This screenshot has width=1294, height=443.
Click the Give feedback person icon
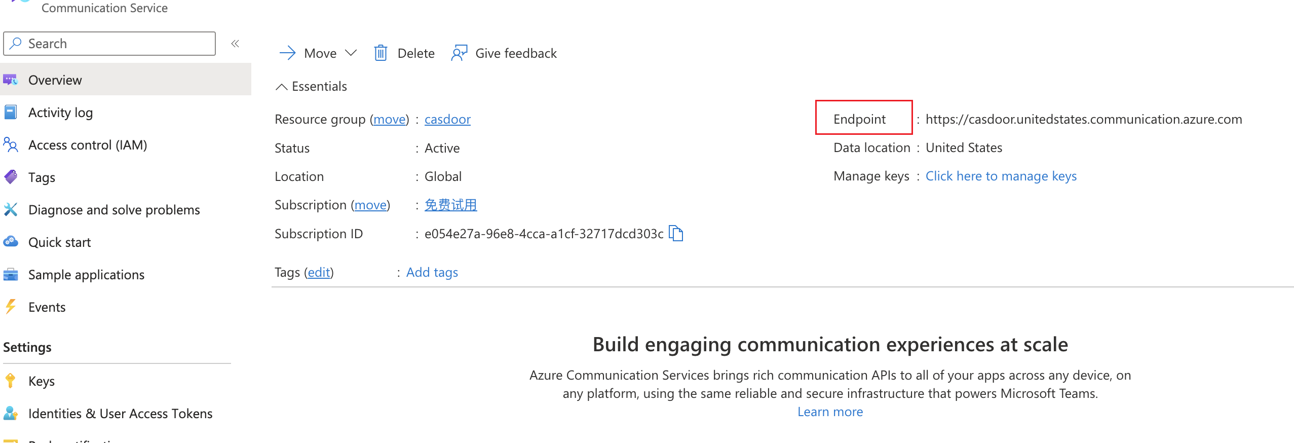pyautogui.click(x=459, y=53)
